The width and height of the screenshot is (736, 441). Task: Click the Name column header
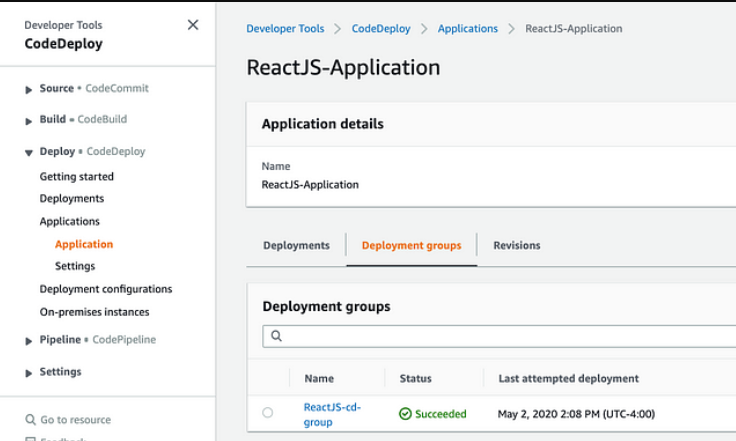319,379
